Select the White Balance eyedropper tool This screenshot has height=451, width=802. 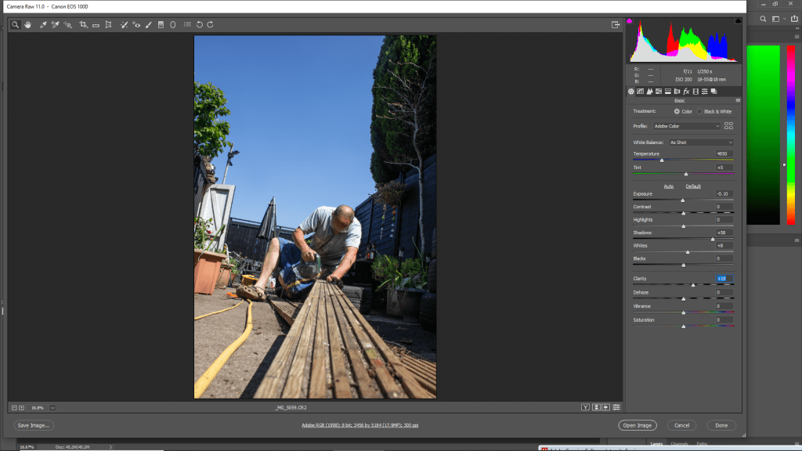tap(43, 25)
